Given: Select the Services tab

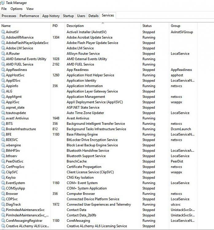Looking at the screenshot, I should (108, 15).
